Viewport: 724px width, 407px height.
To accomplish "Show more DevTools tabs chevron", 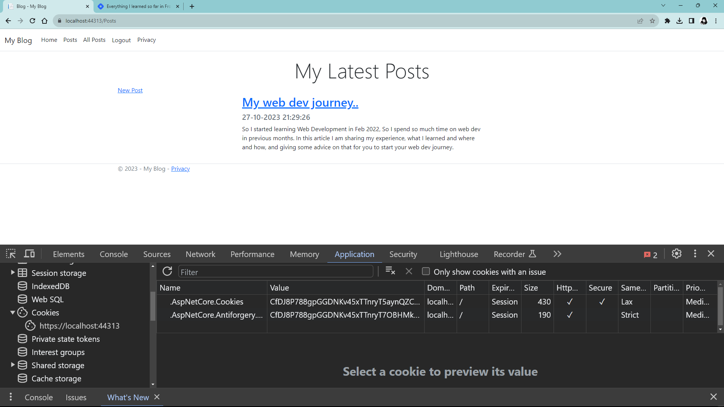I will point(557,254).
